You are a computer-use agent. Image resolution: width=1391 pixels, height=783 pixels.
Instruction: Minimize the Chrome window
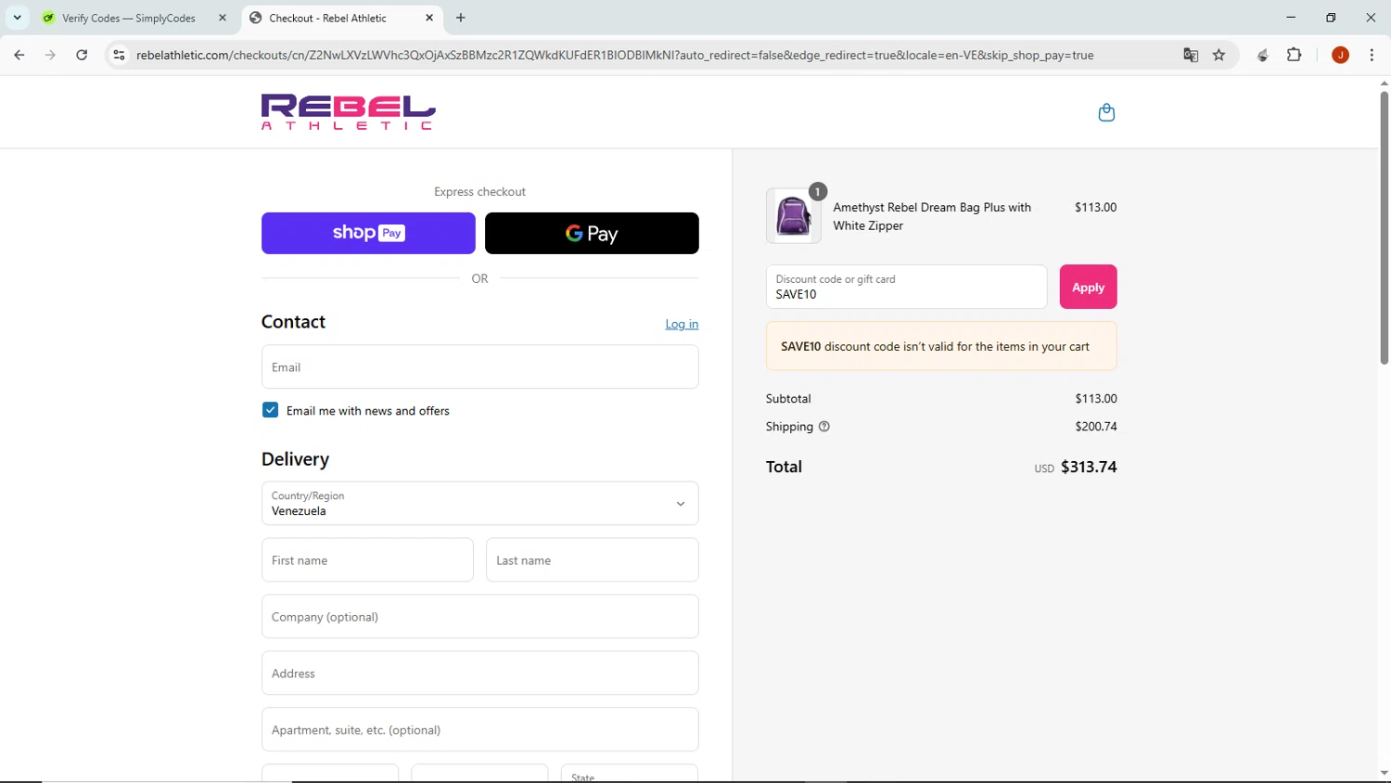pyautogui.click(x=1291, y=18)
